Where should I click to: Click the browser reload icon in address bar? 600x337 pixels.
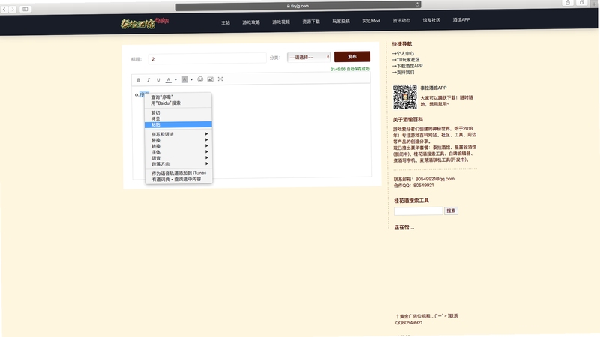pos(417,4)
